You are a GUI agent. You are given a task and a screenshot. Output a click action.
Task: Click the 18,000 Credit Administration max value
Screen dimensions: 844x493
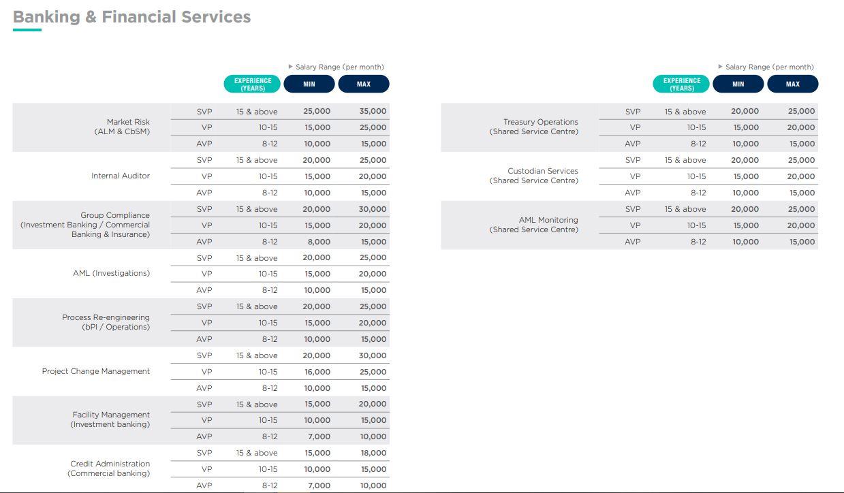pyautogui.click(x=373, y=453)
